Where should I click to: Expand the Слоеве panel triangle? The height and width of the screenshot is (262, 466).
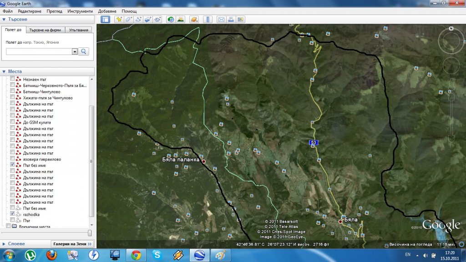pyautogui.click(x=4, y=244)
